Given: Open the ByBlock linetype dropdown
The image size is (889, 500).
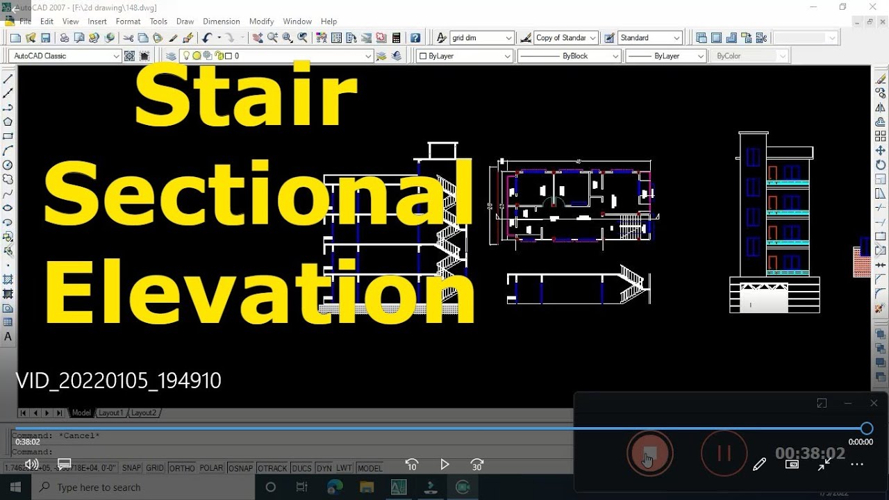Looking at the screenshot, I should click(x=615, y=56).
